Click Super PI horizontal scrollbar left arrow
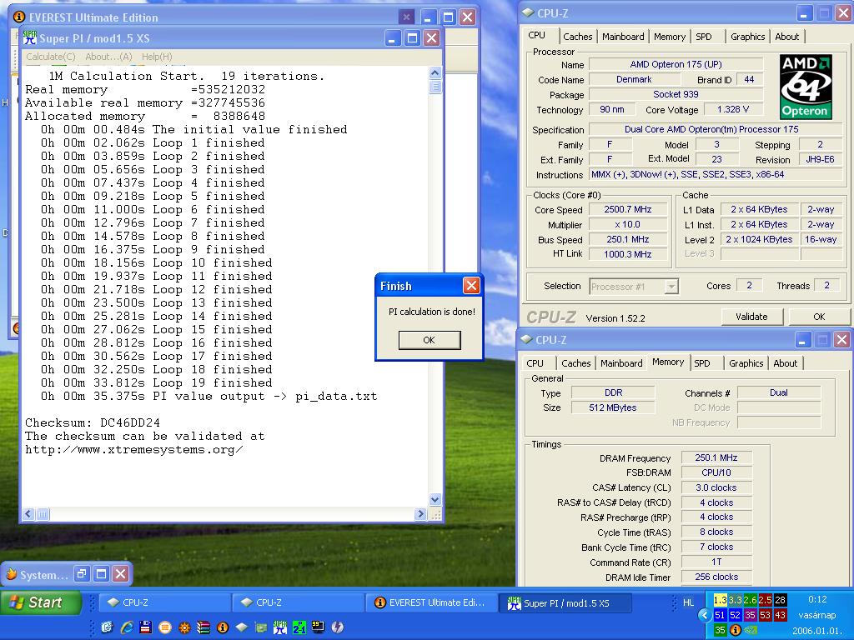Image resolution: width=854 pixels, height=640 pixels. pyautogui.click(x=29, y=513)
